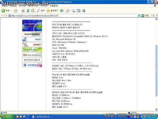Image resolution: width=158 pixels, height=119 pixels.
Task: Open the Back button history dropdown arrow
Action: [11, 11]
